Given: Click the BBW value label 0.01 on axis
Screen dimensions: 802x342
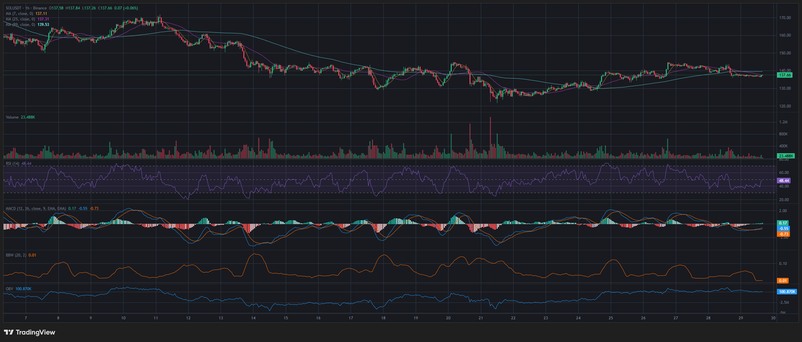Looking at the screenshot, I should click(783, 280).
